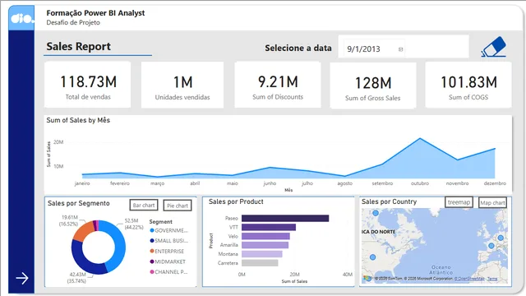Click the eraser clear-filters icon

[x=494, y=47]
